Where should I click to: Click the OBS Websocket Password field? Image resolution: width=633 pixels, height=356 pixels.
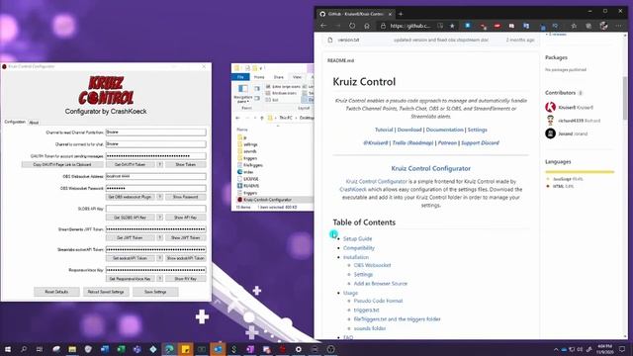156,188
